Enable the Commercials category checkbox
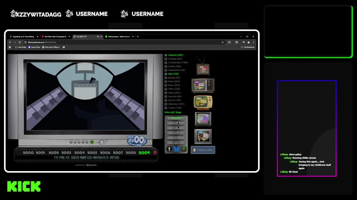The height and width of the screenshot is (200, 357). (166, 63)
